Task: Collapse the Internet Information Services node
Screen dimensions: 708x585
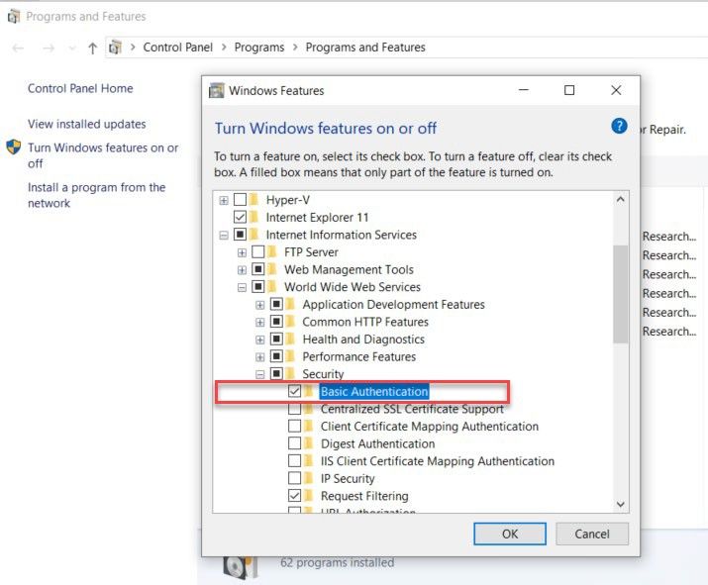Action: [x=224, y=235]
